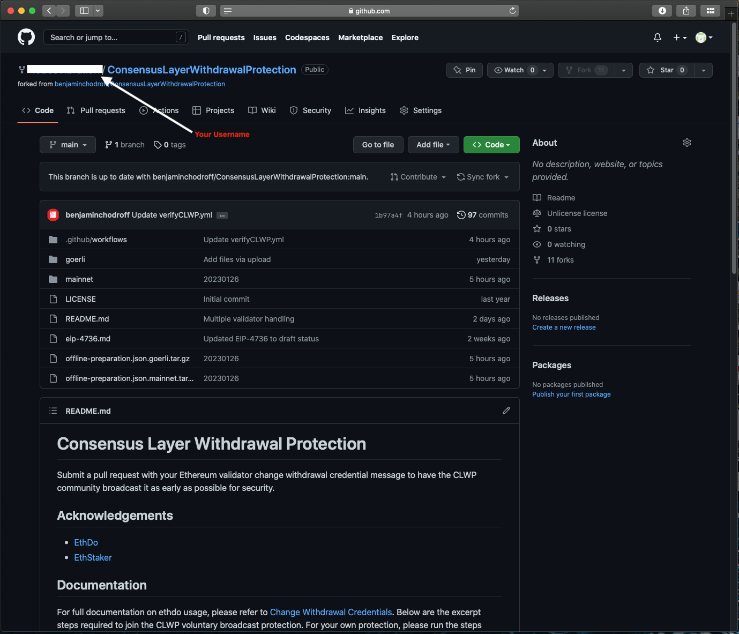The height and width of the screenshot is (634, 739).
Task: Open the LICENSE file
Action: coord(80,299)
